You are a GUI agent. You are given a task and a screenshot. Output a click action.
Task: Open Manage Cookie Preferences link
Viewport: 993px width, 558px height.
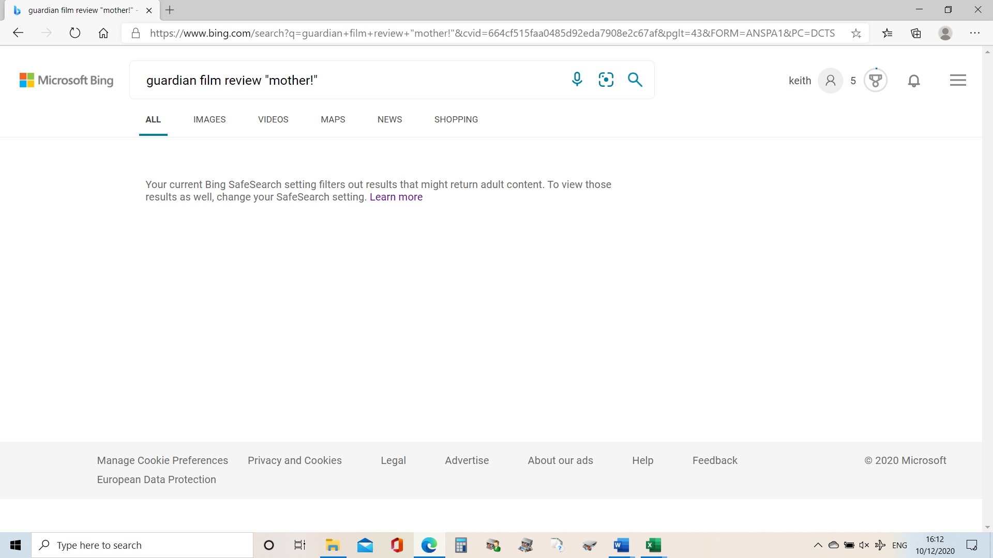tap(162, 460)
